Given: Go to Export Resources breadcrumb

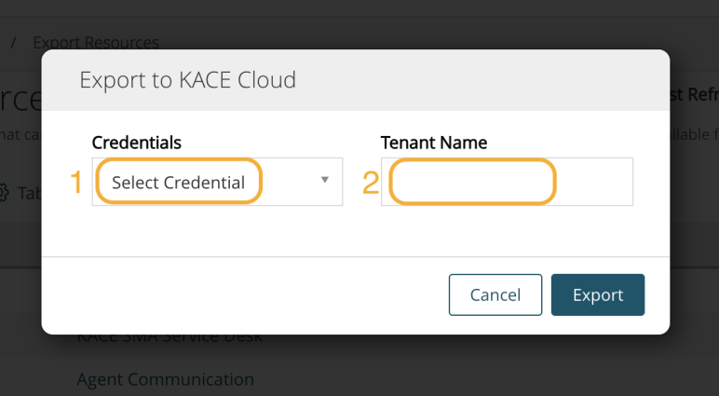Looking at the screenshot, I should pyautogui.click(x=96, y=43).
